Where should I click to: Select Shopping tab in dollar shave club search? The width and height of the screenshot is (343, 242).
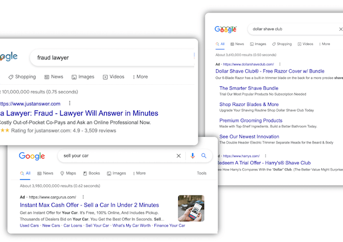281,43
